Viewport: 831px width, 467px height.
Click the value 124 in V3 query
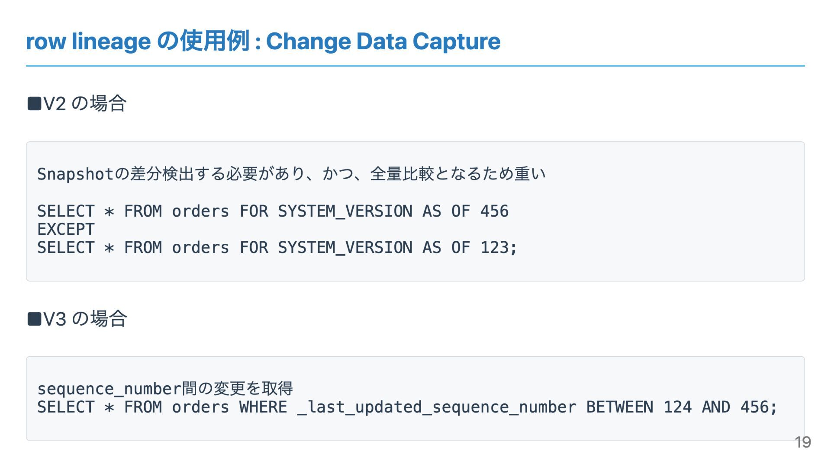(x=677, y=407)
